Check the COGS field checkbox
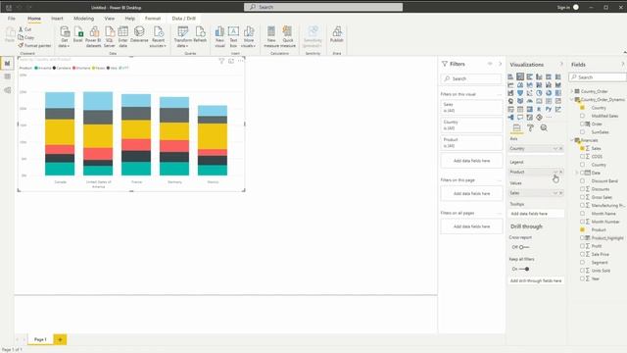Image resolution: width=627 pixels, height=353 pixels. (582, 157)
